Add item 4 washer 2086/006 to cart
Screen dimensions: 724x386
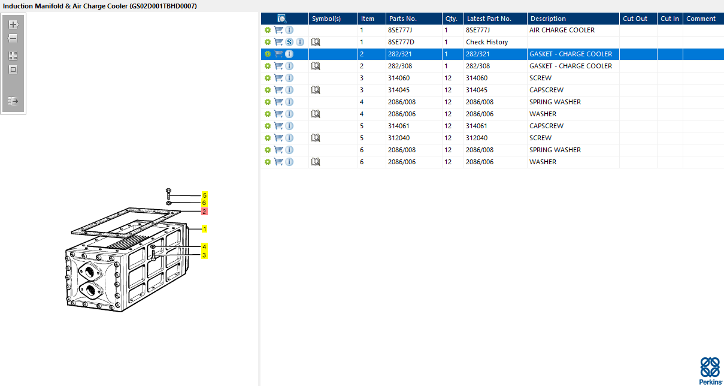point(278,114)
